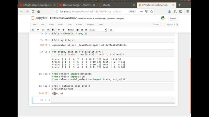
Task: Copy selected cells icon
Action: pyautogui.click(x=48, y=30)
